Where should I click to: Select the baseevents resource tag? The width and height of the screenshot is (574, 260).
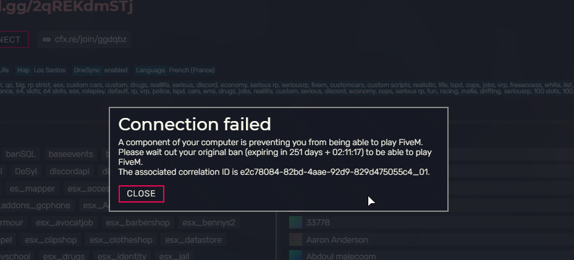pyautogui.click(x=70, y=154)
